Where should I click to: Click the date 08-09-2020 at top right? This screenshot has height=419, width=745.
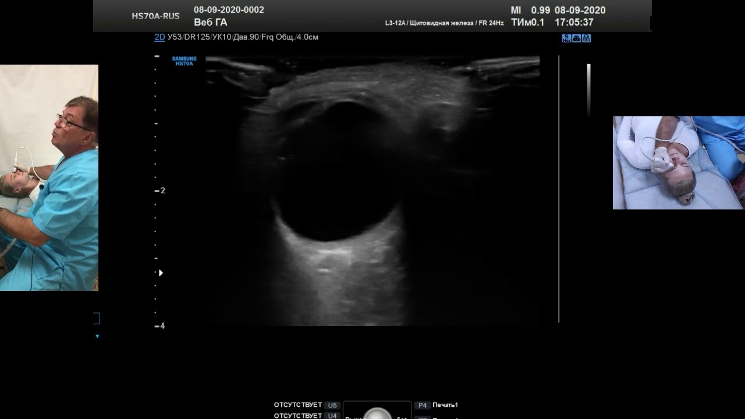tap(580, 10)
